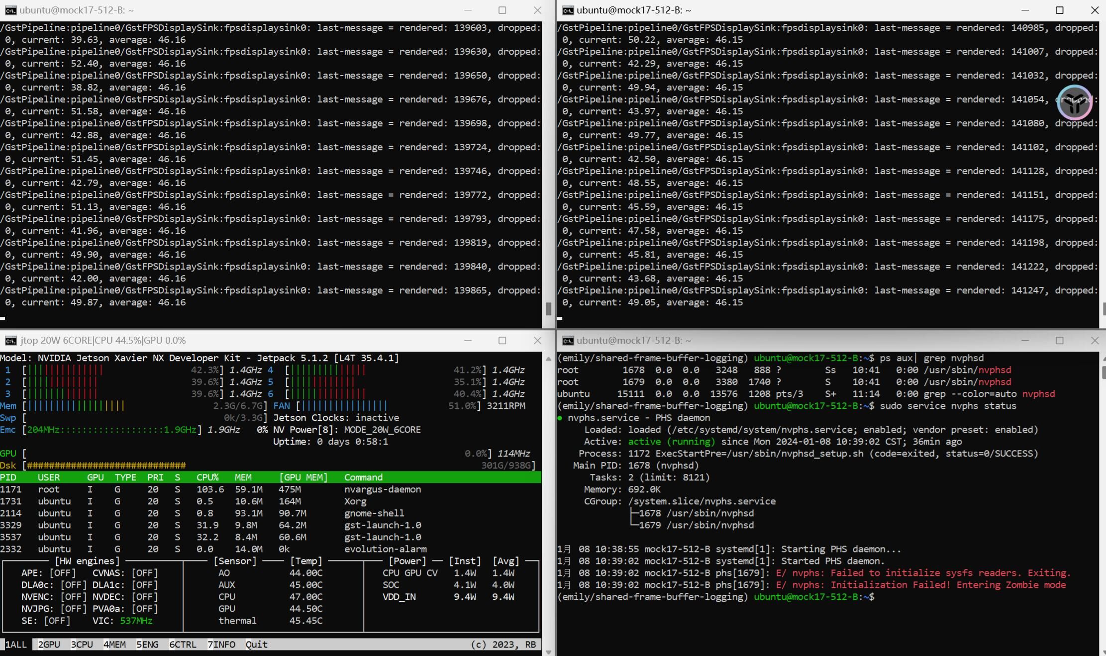Click the Command column header in jtop
1106x656 pixels.
click(x=363, y=477)
